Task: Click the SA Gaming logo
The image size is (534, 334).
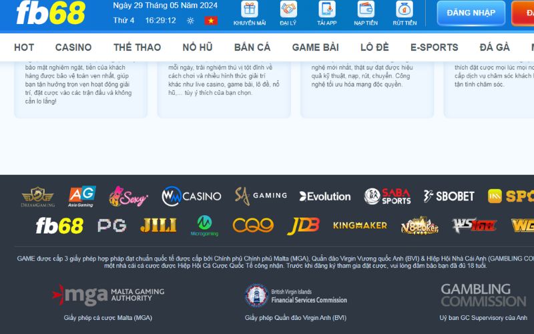Action: [260, 196]
